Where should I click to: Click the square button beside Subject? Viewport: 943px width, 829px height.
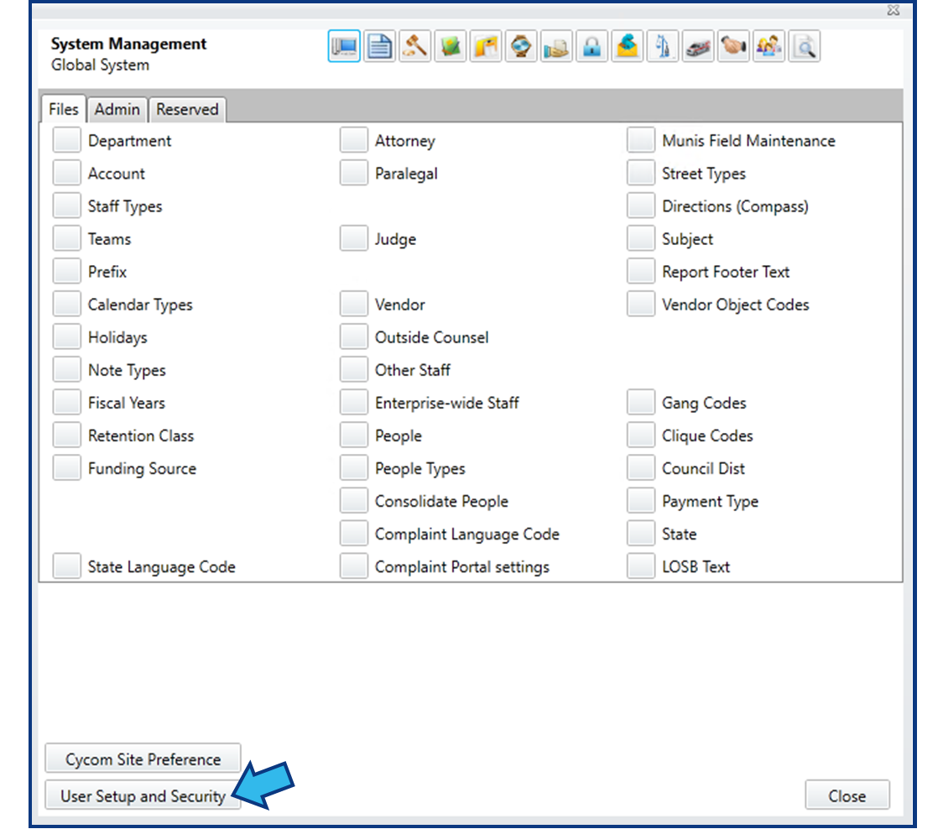pos(641,239)
